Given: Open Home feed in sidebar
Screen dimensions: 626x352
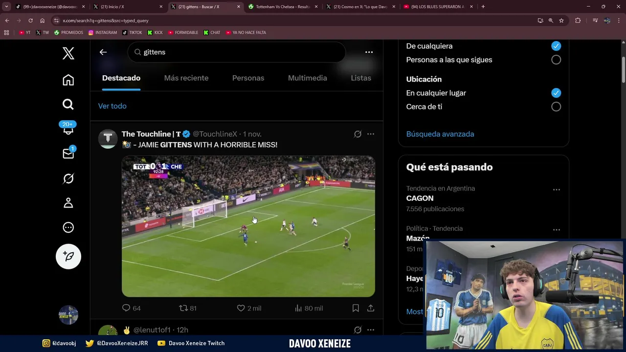Looking at the screenshot, I should 68,80.
